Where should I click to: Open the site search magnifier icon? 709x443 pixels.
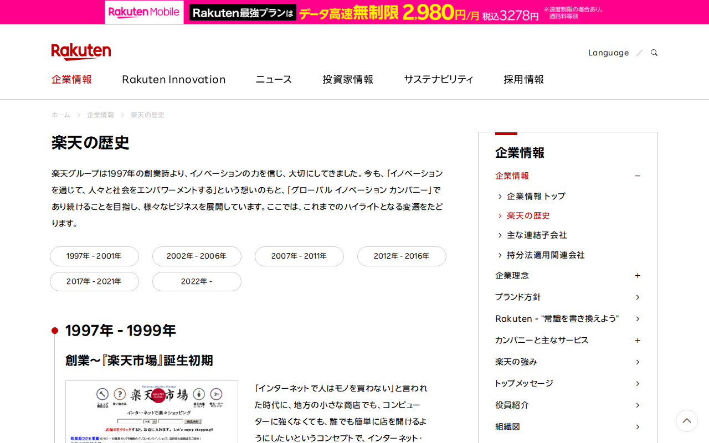click(x=654, y=53)
